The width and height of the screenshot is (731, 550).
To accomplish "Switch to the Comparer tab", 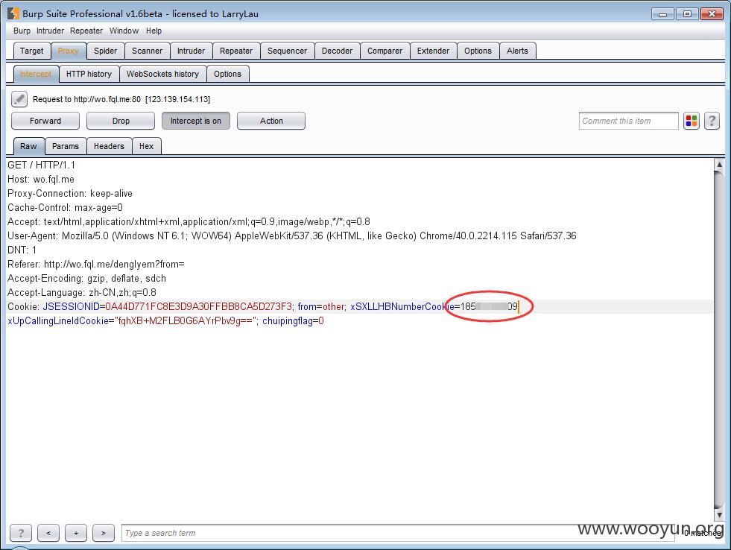I will click(385, 51).
